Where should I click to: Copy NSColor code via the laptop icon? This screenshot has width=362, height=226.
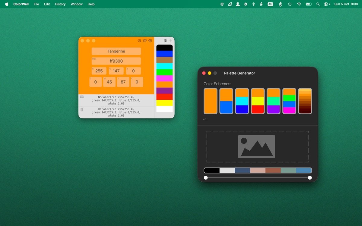[82, 97]
